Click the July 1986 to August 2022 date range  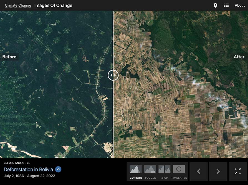[x=29, y=176]
